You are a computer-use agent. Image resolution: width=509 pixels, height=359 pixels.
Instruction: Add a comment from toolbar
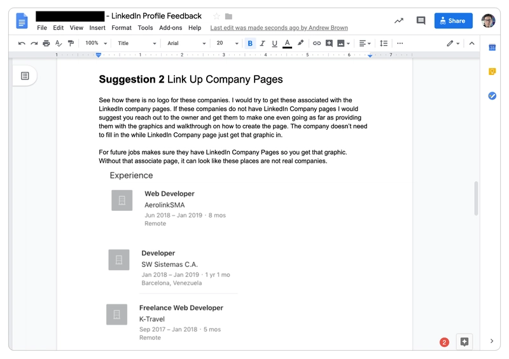click(329, 43)
